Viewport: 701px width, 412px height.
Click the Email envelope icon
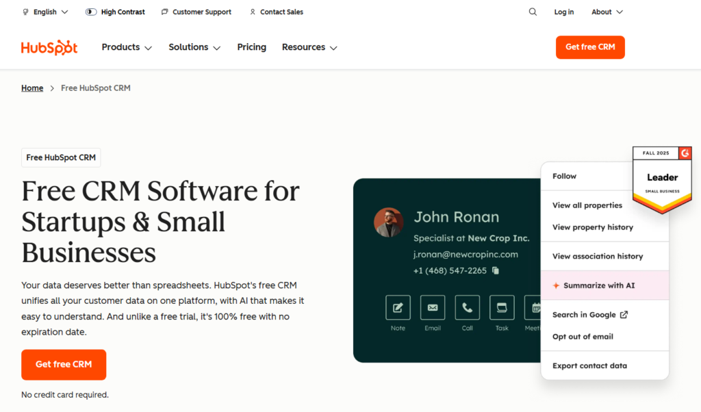pos(433,308)
